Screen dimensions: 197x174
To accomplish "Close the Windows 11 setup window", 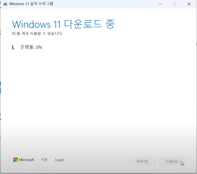I will click(x=189, y=4).
